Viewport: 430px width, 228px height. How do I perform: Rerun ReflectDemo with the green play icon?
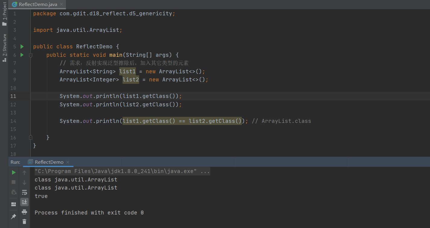pos(14,172)
